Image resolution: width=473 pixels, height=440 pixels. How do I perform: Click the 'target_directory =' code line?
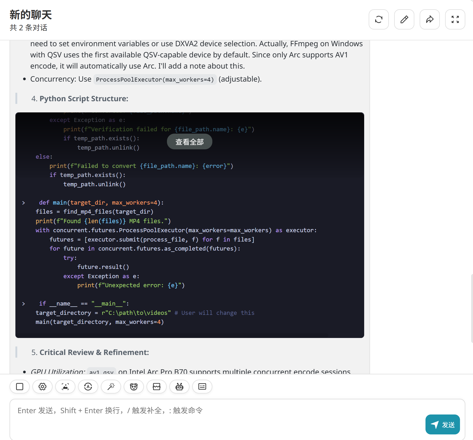point(145,313)
